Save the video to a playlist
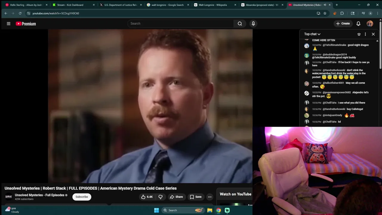 [196, 197]
